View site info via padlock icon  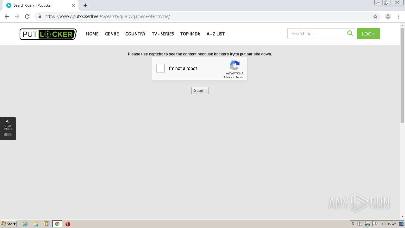[40, 16]
